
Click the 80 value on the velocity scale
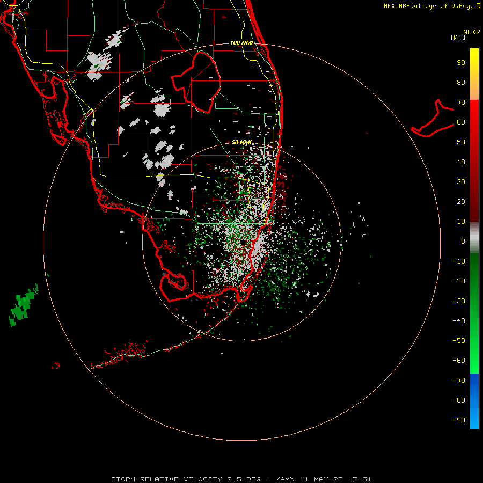point(461,82)
